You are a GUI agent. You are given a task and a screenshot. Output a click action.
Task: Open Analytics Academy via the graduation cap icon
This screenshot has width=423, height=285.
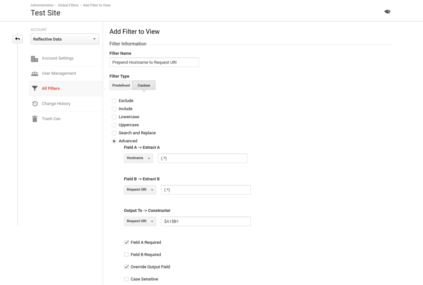(387, 12)
